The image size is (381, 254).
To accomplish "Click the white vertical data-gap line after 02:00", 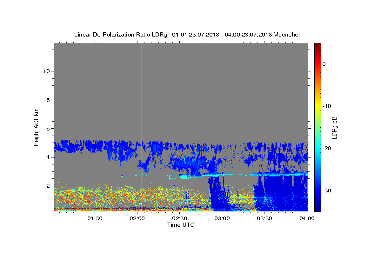I will click(142, 127).
